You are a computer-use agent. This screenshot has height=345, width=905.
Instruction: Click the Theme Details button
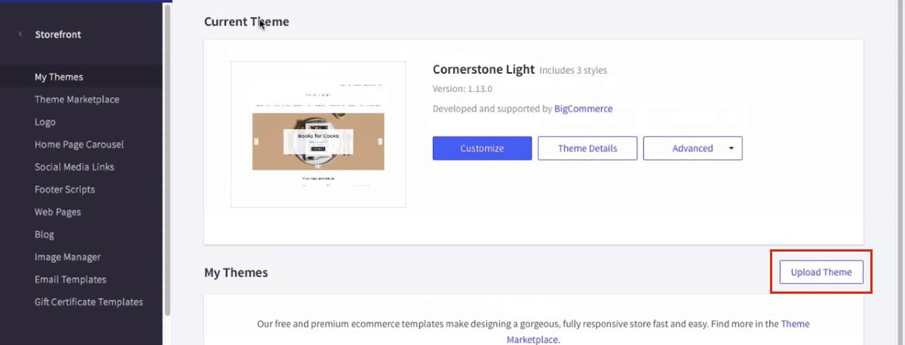[587, 148]
